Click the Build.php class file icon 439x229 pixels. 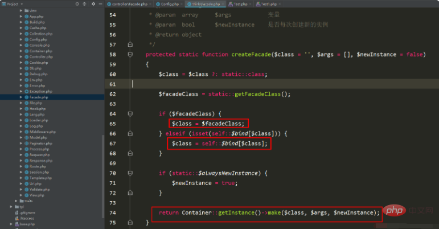tap(27, 22)
